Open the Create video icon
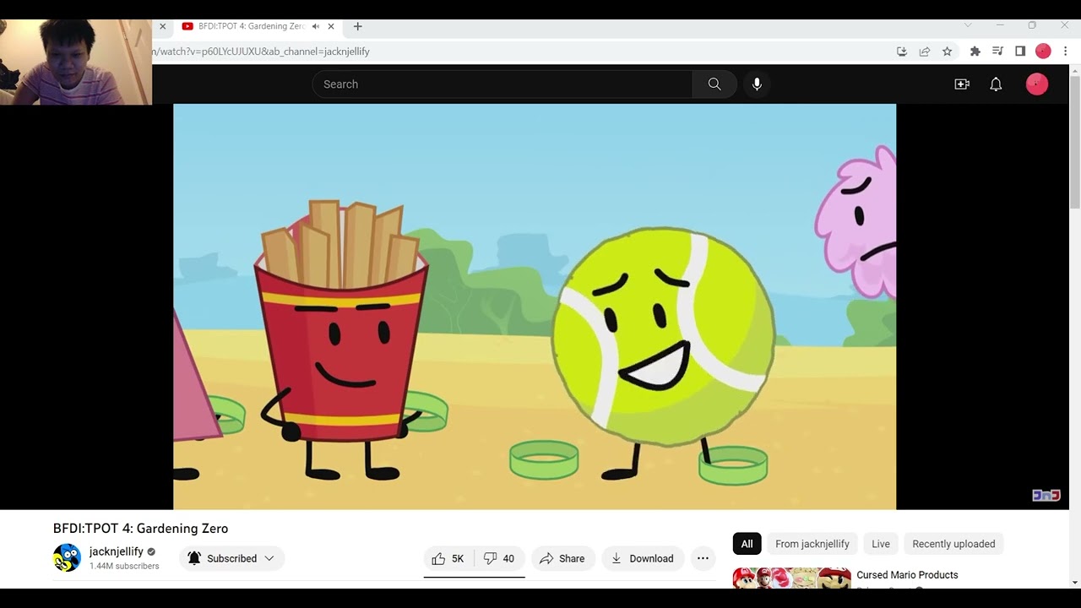 coord(962,84)
